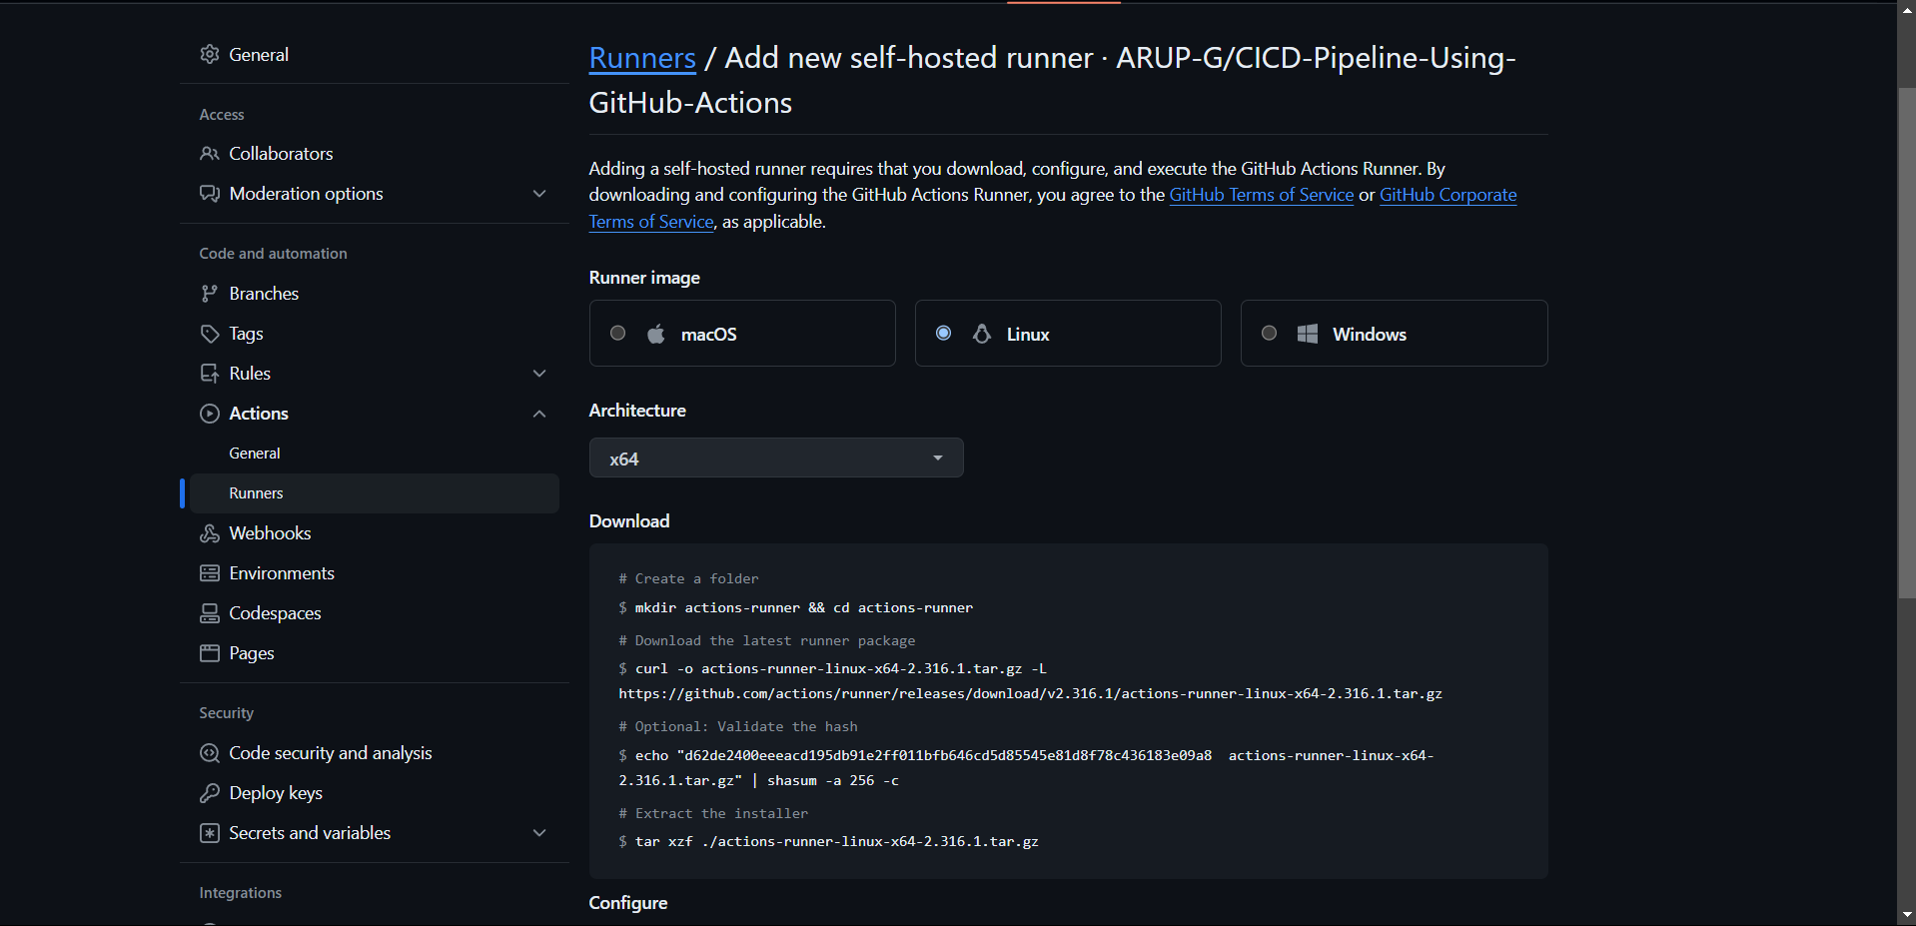Expand Secrets and variables chevron
The width and height of the screenshot is (1916, 926).
[539, 833]
